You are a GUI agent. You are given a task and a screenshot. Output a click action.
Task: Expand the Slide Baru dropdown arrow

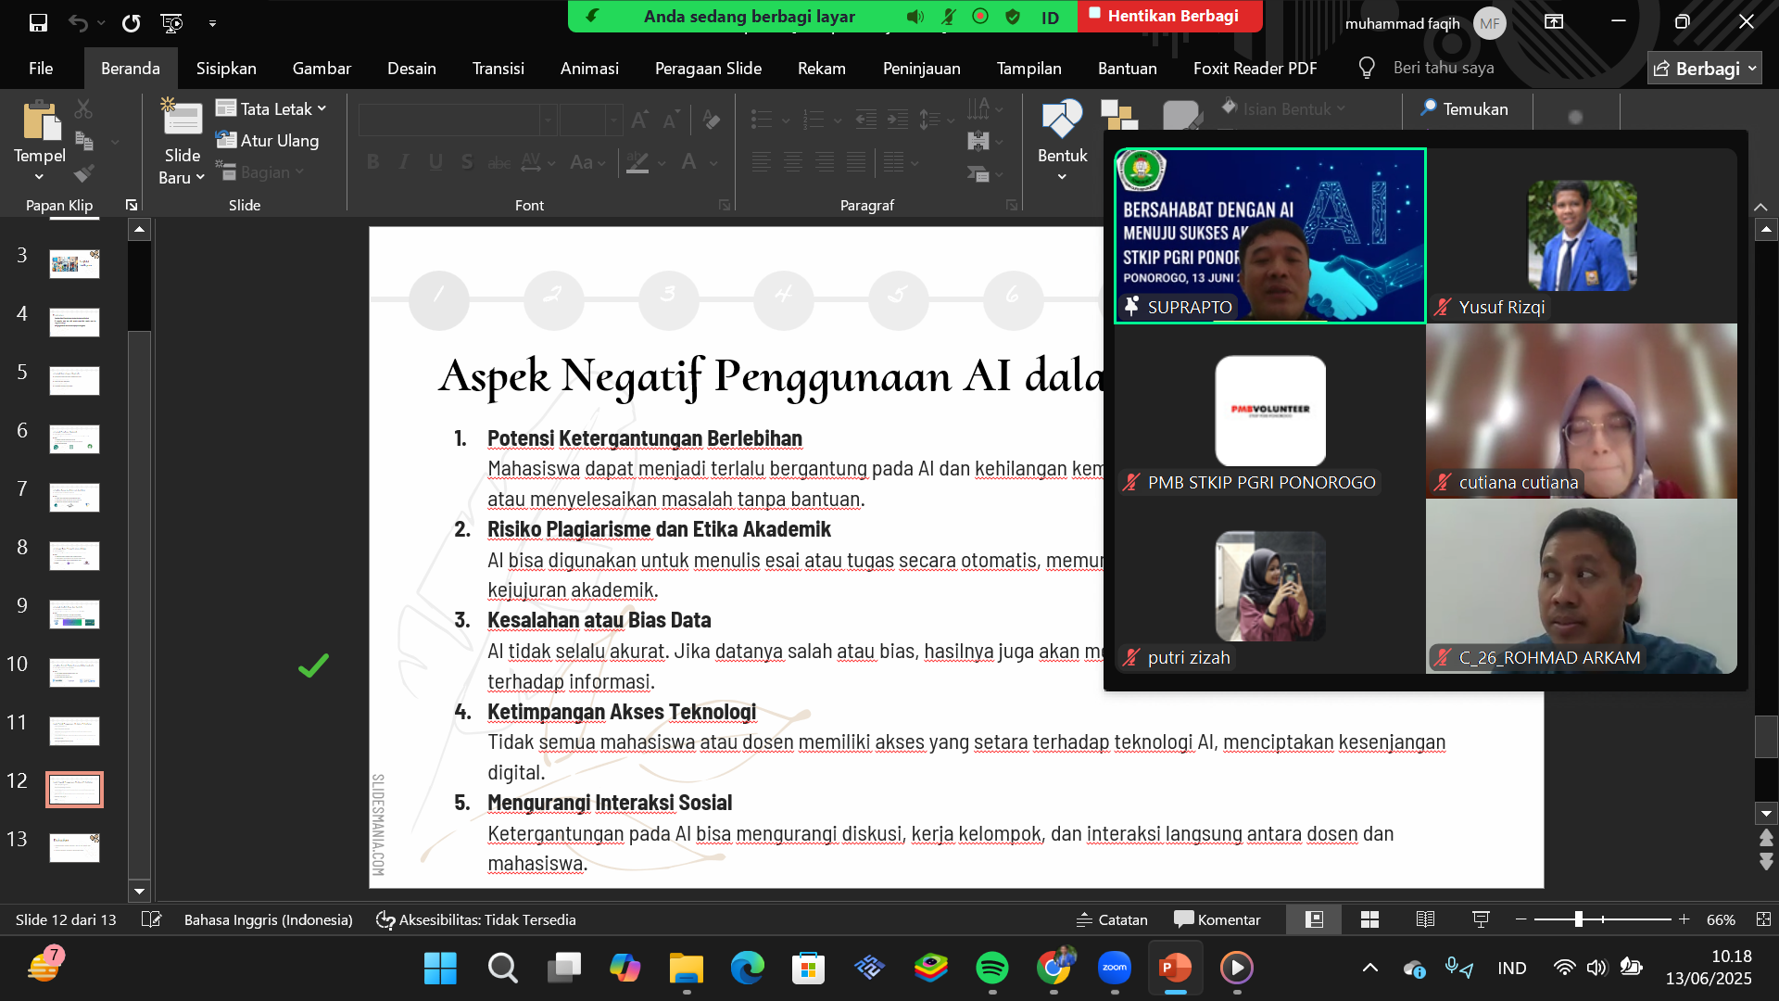(200, 177)
